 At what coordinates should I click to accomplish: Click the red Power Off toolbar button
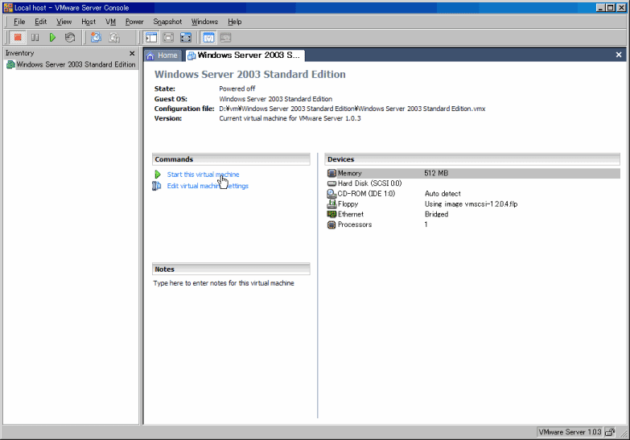[18, 37]
